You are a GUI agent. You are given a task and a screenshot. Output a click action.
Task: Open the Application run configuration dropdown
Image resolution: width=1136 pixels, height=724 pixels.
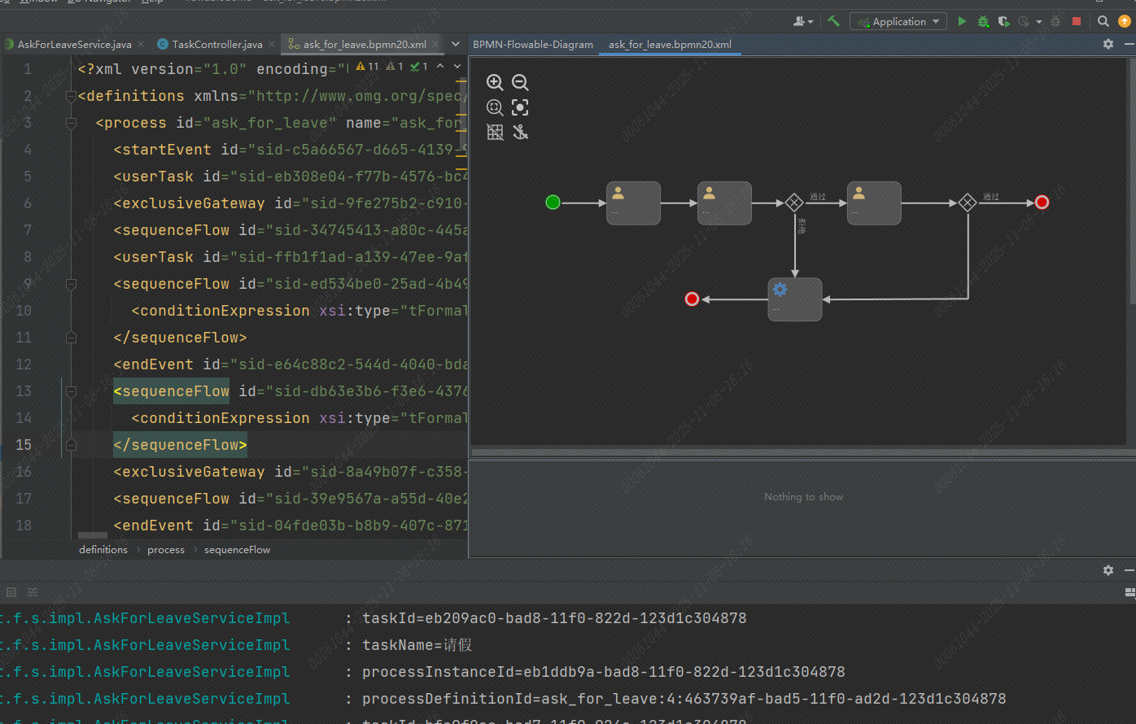coord(898,22)
